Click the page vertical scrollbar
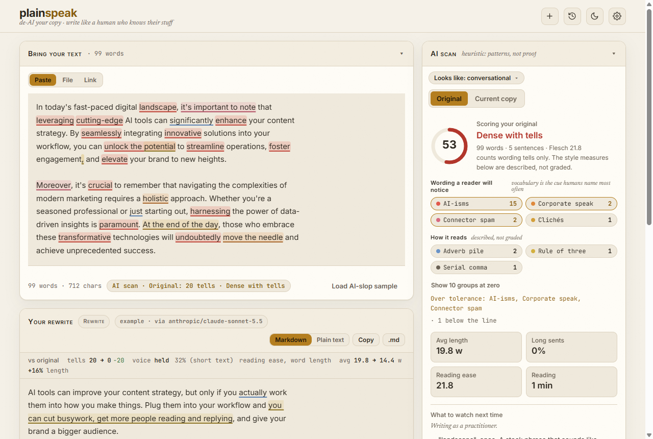 click(649, 116)
